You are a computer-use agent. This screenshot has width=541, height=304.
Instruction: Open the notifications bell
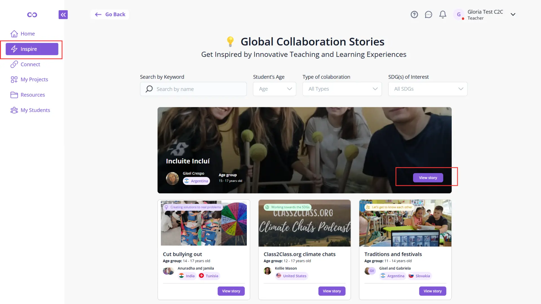[x=443, y=14]
